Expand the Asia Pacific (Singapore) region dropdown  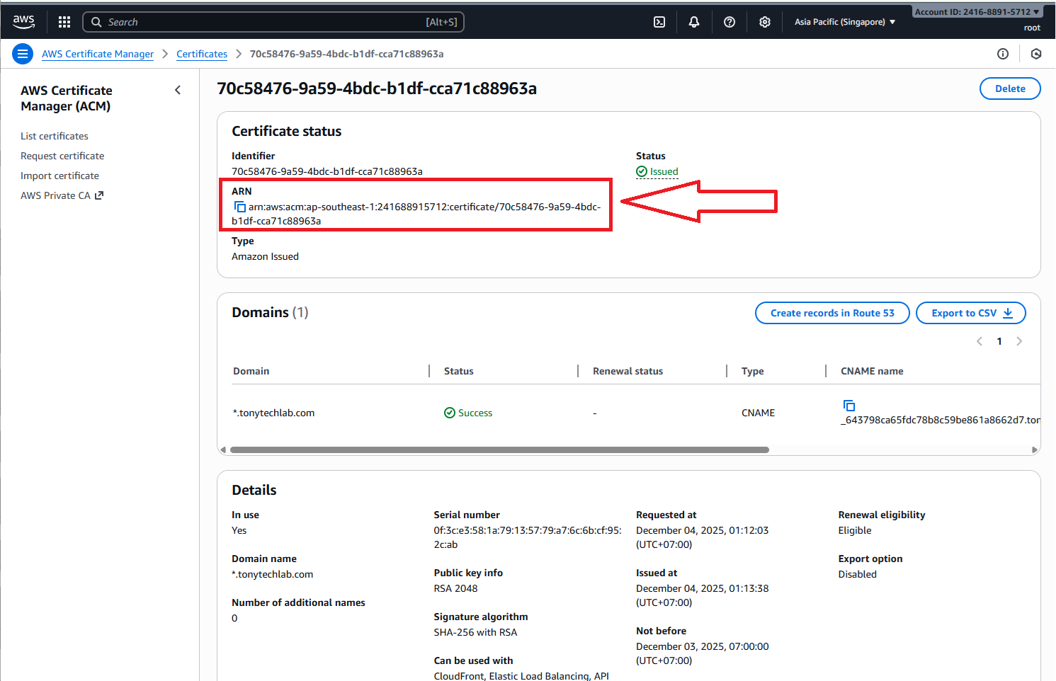[x=844, y=22]
